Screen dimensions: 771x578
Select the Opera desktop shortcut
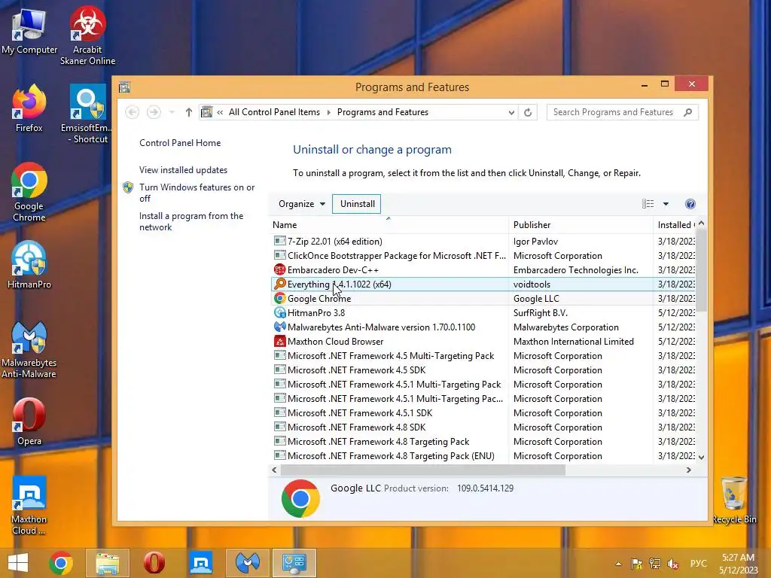click(29, 421)
